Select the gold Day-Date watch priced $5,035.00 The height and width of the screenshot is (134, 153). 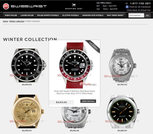pos(28,111)
